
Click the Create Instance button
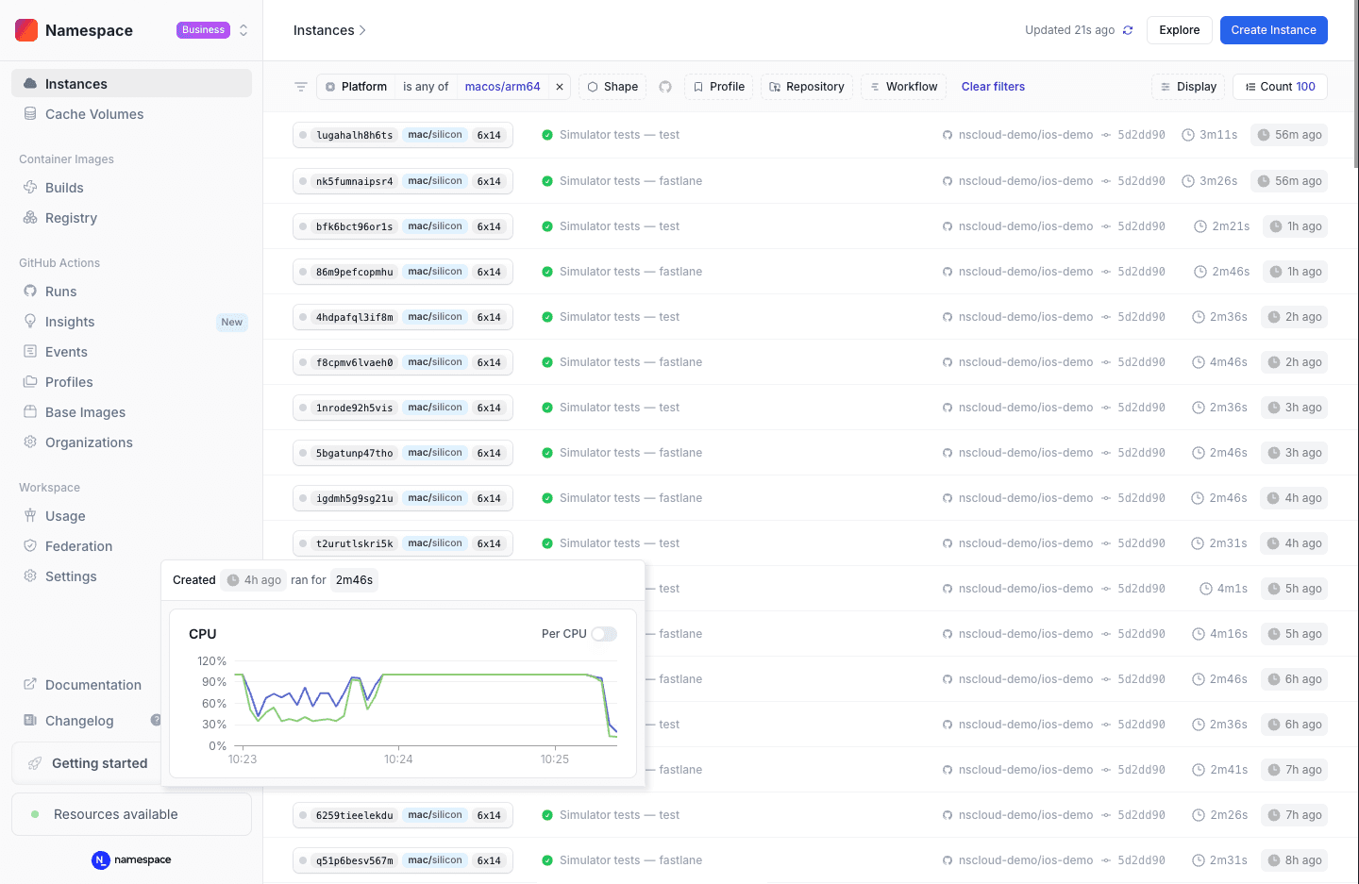[x=1273, y=29]
